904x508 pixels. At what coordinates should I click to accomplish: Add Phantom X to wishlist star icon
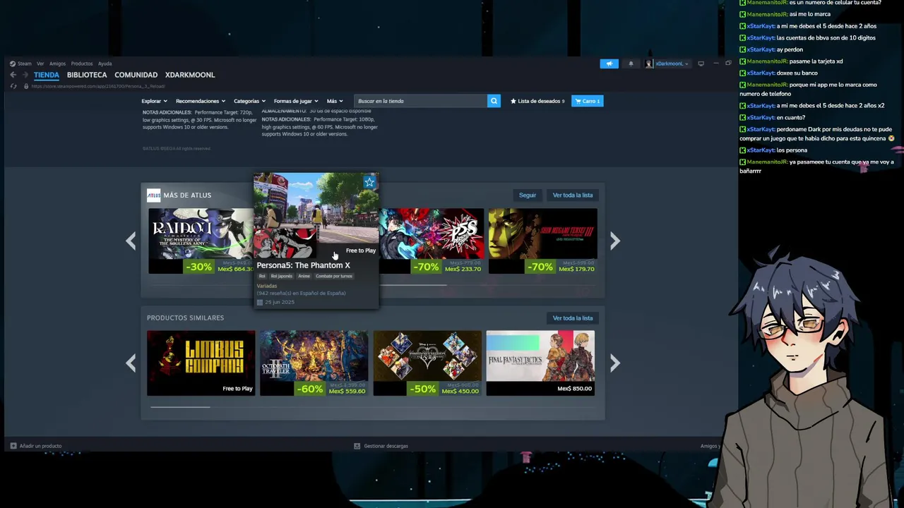click(369, 182)
